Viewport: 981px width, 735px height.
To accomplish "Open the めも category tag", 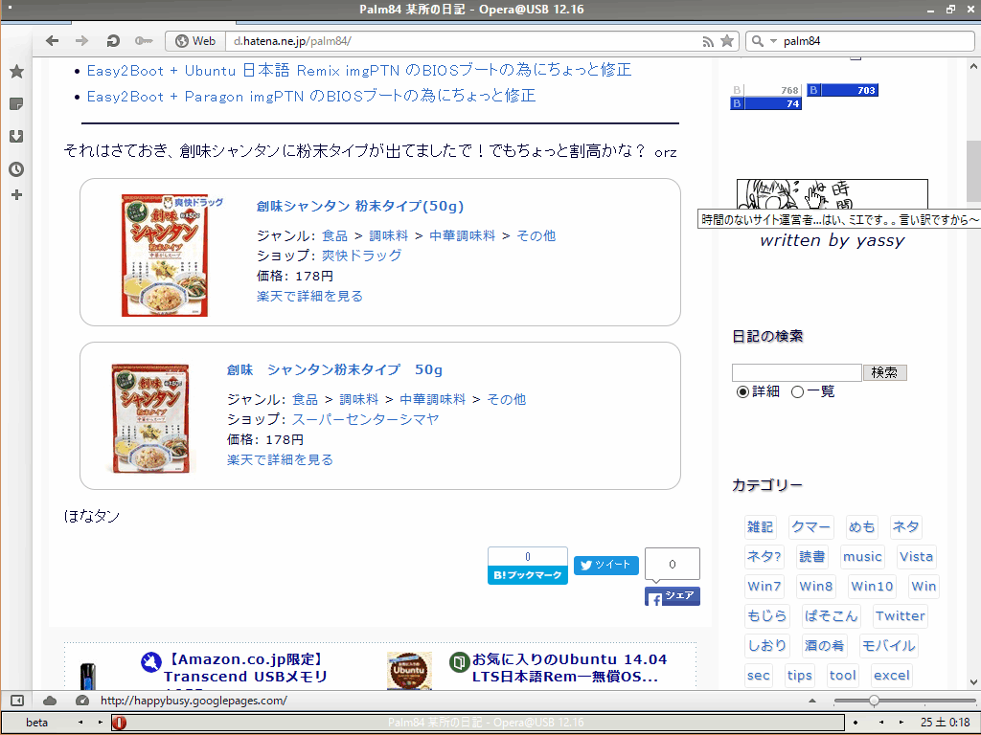I will coord(861,527).
